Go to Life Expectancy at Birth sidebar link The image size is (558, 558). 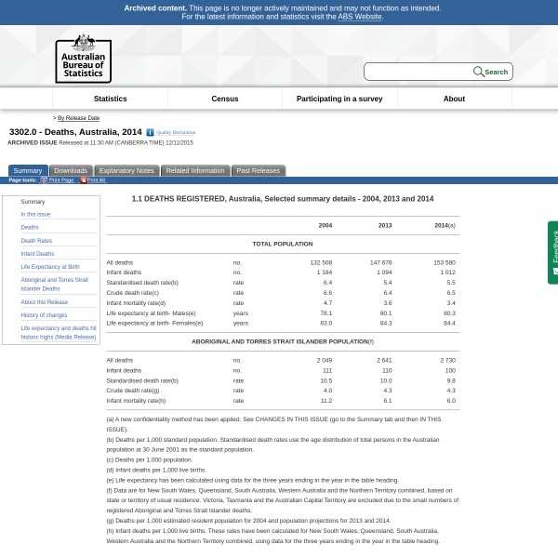pyautogui.click(x=50, y=267)
